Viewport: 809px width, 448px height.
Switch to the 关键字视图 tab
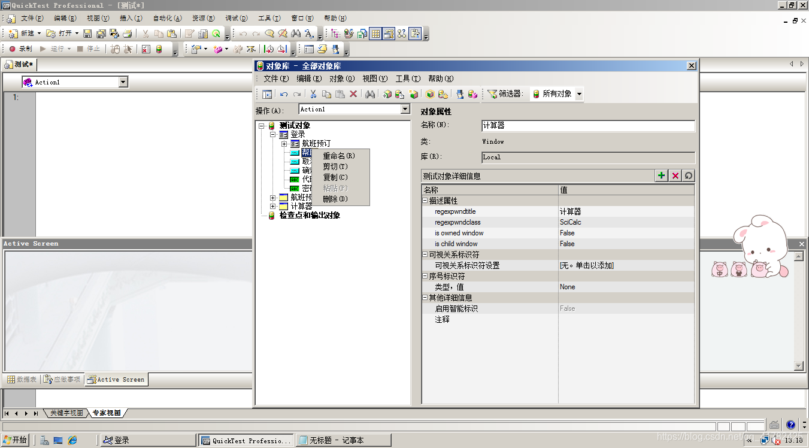(66, 413)
